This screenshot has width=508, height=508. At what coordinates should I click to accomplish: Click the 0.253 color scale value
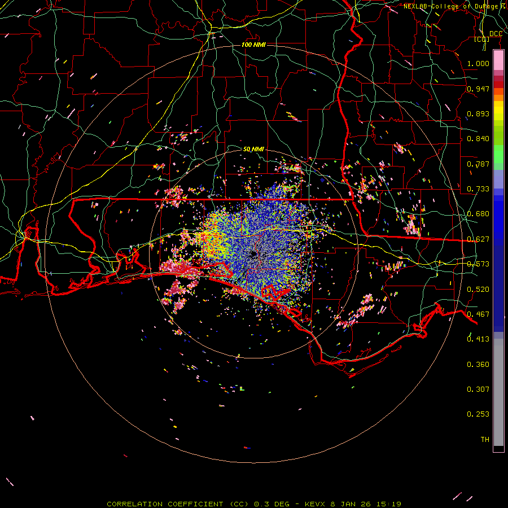(478, 414)
